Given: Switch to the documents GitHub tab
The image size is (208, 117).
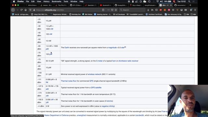Looking at the screenshot, I should click(180, 5).
